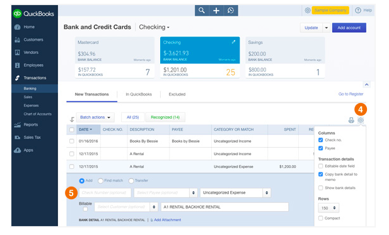Image resolution: width=389 pixels, height=235 pixels.
Task: Select the Mastercard account card
Action: click(115, 58)
